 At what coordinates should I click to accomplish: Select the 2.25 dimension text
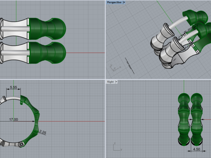coord(43,132)
